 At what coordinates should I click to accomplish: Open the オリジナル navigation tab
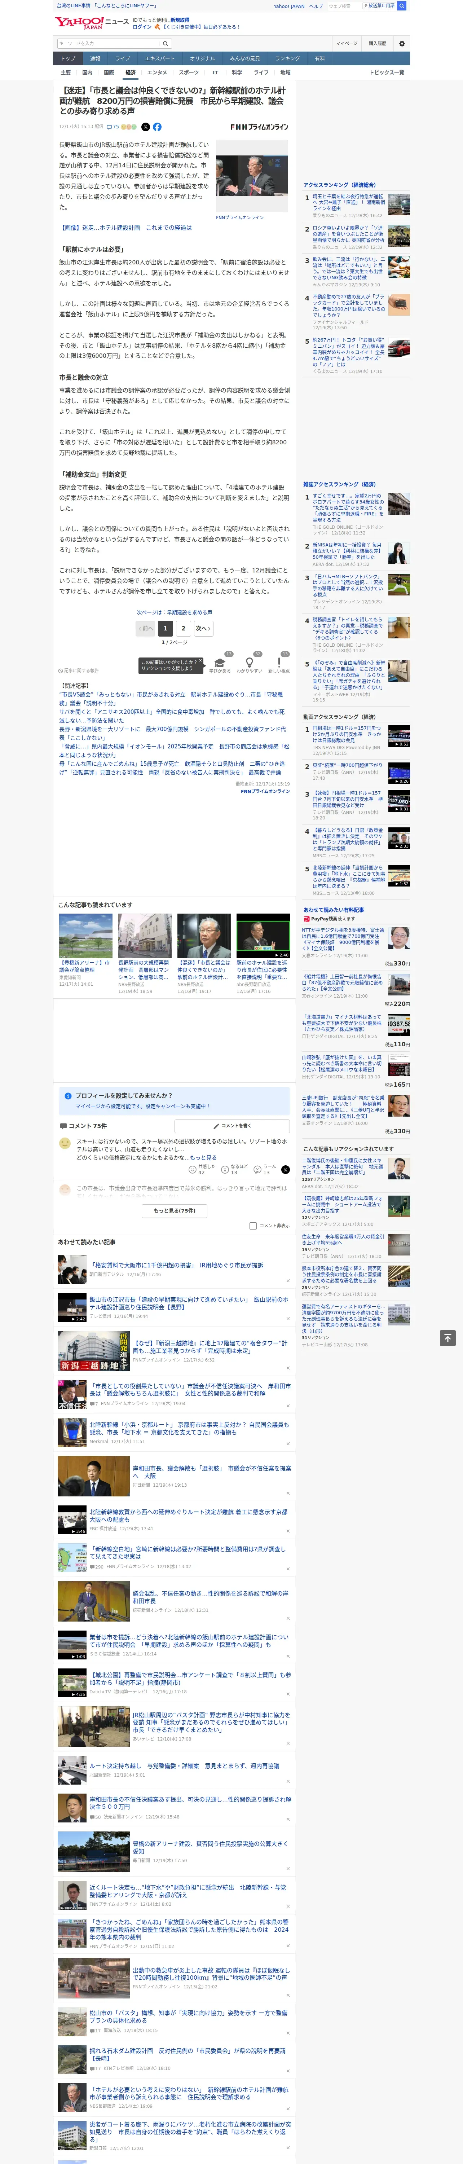pyautogui.click(x=203, y=59)
